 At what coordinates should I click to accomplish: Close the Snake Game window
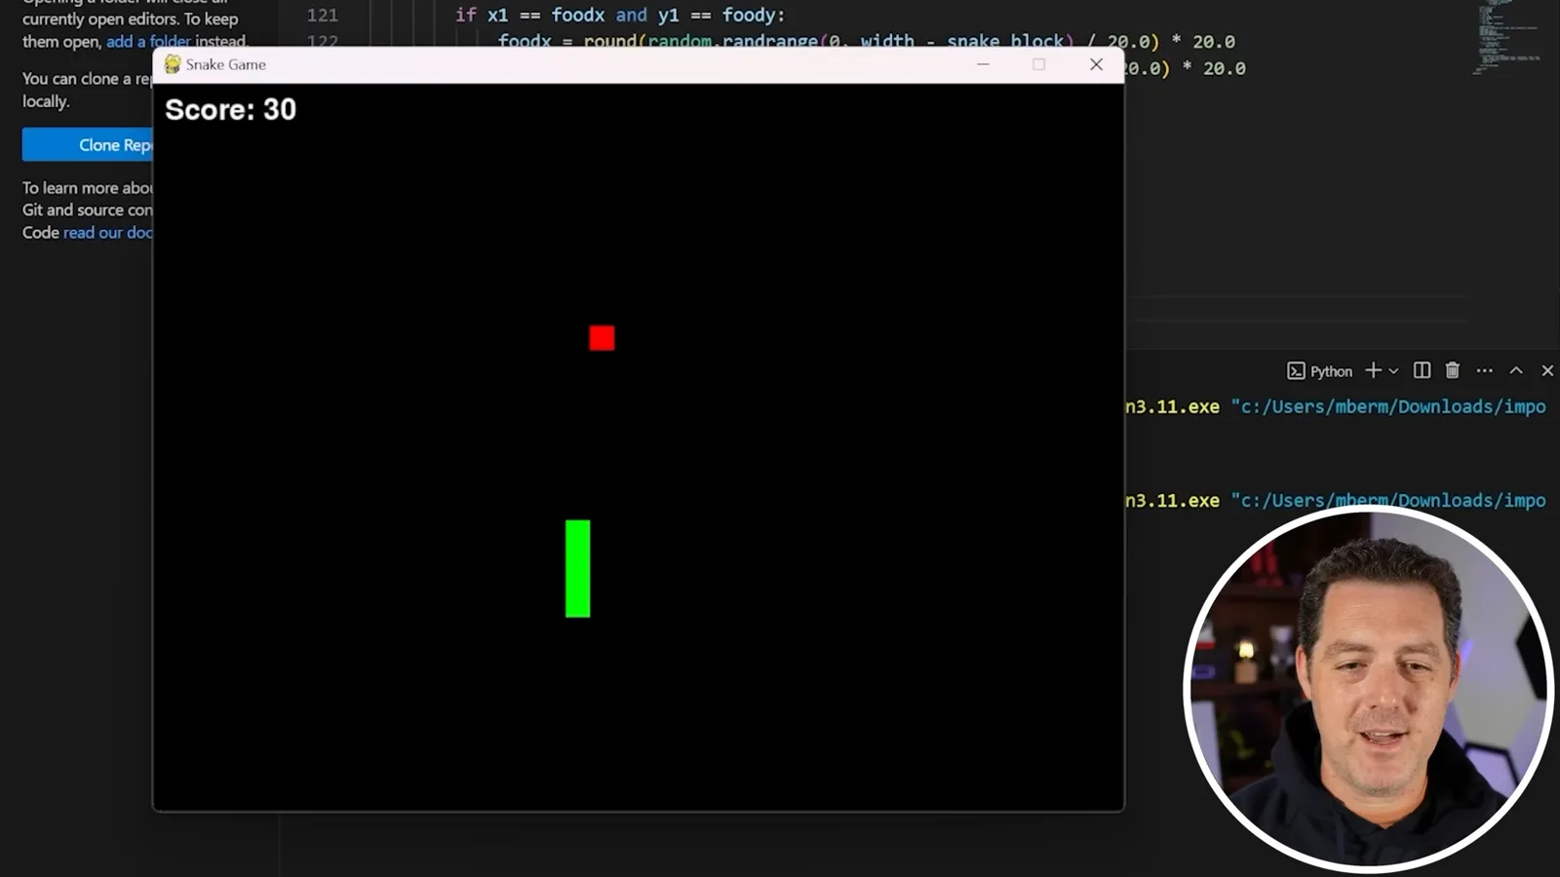1096,64
